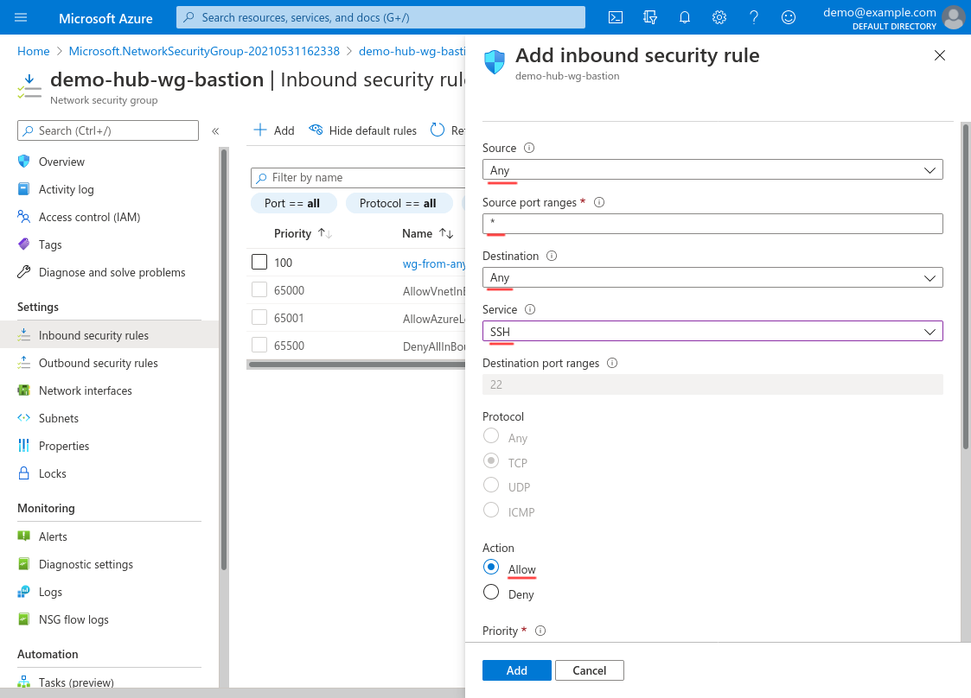
Task: Open the Protocol == all filter pill
Action: tap(399, 203)
